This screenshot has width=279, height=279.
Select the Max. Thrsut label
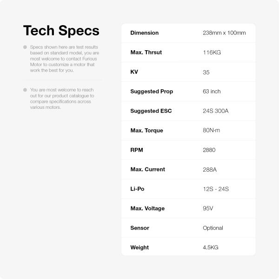point(146,53)
